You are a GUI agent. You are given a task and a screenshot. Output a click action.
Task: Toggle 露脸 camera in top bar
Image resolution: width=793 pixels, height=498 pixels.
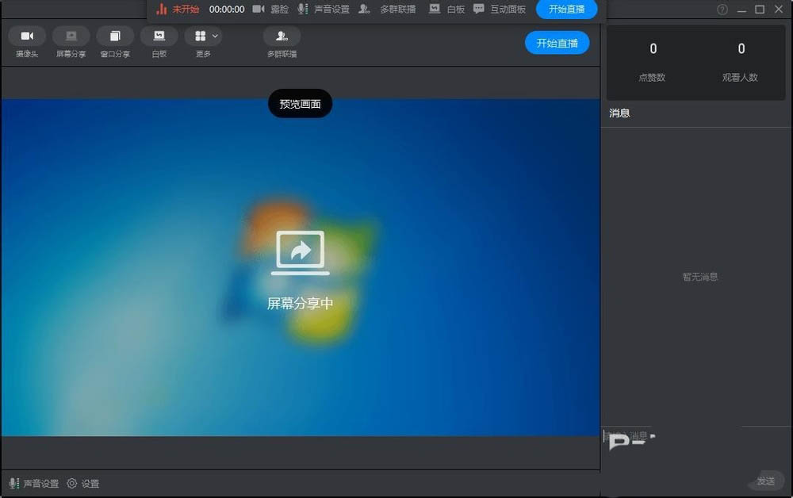pos(270,9)
